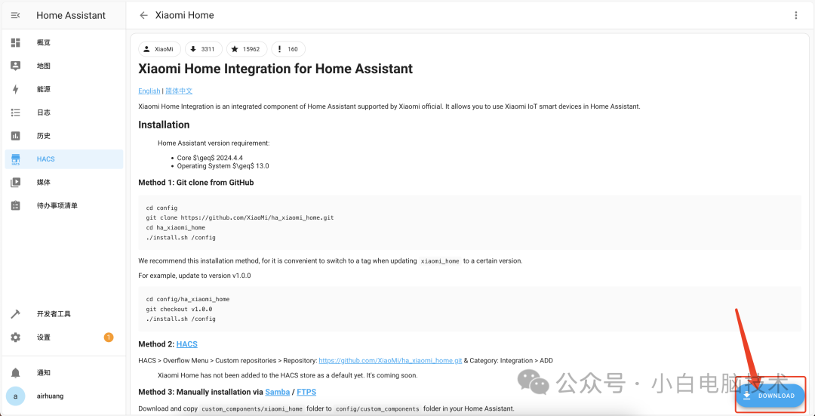Image resolution: width=815 pixels, height=416 pixels.
Task: Select 待办事项清单 in the sidebar
Action: (x=64, y=205)
